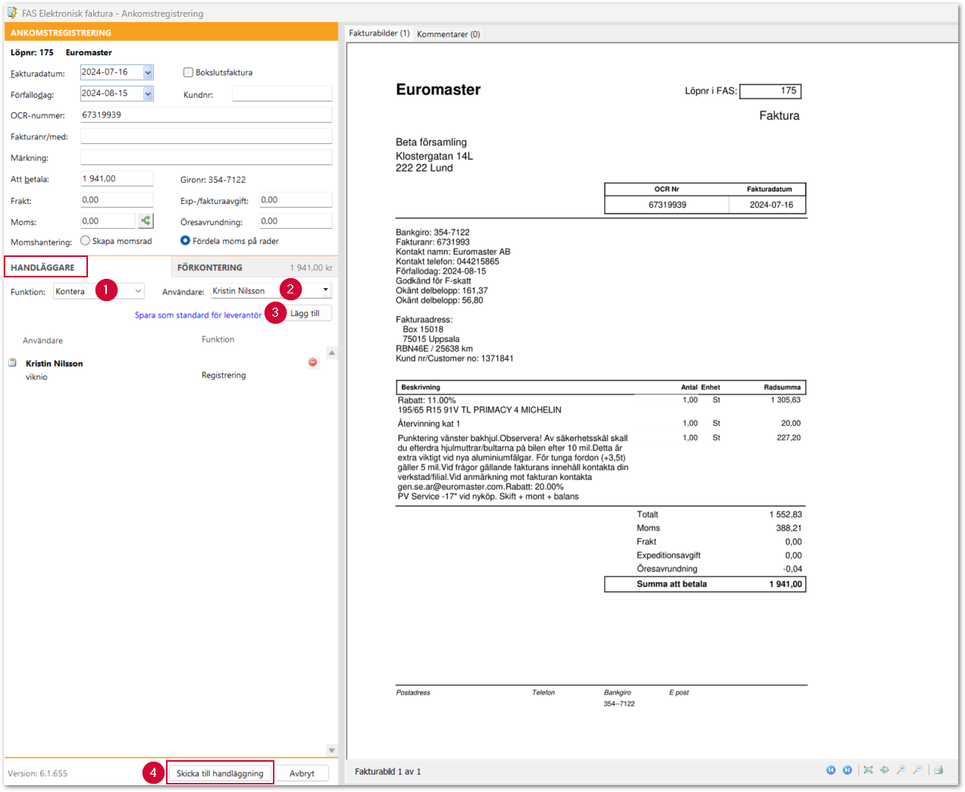Click 1 941,00 kr amount beside FÖRKONTERING
This screenshot has width=965, height=792.
point(311,268)
